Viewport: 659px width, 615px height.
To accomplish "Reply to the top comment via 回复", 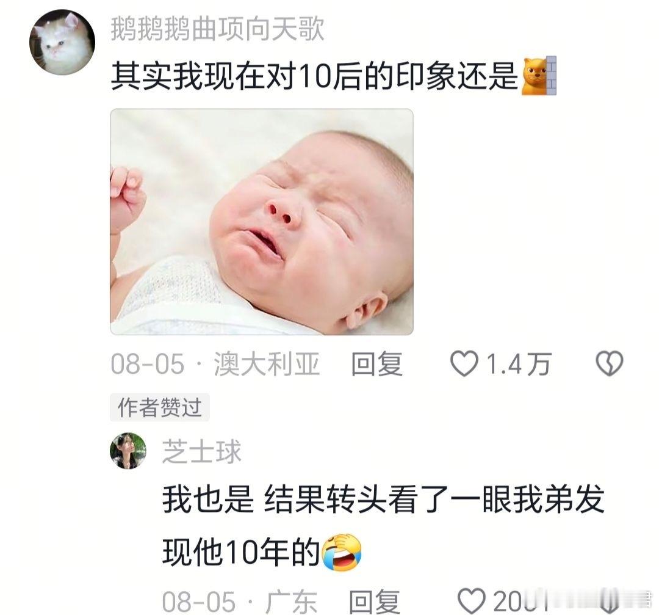I will coord(377,364).
